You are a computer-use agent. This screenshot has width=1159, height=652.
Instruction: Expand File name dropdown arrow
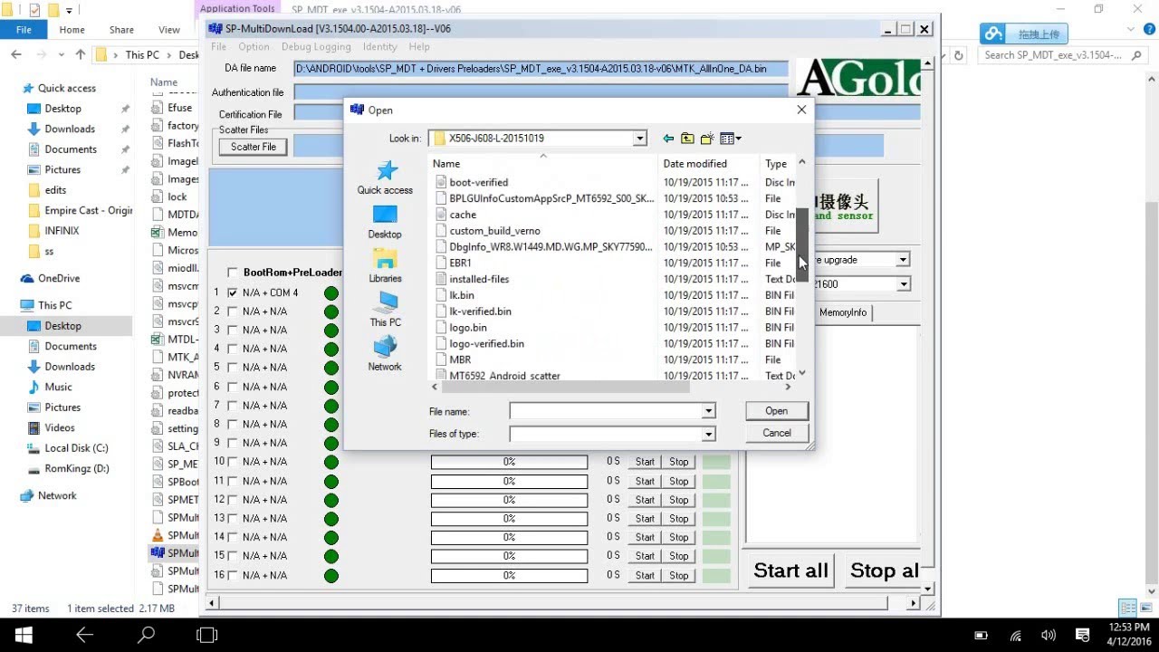[708, 411]
